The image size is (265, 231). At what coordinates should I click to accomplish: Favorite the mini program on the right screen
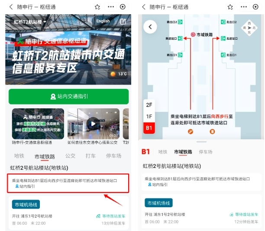tap(230, 7)
